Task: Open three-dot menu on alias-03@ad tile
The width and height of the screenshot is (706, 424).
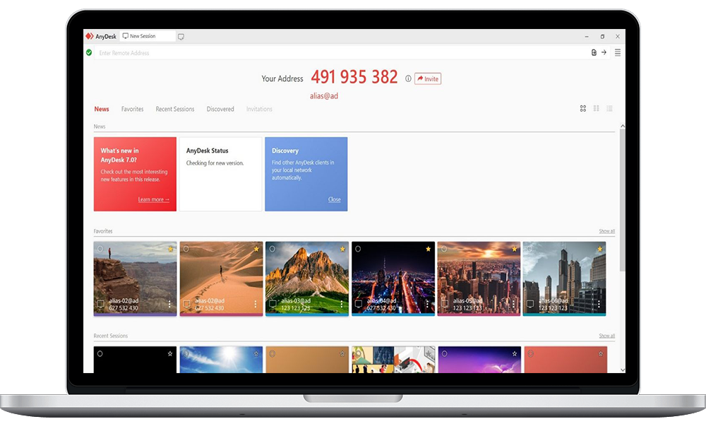Action: (342, 304)
